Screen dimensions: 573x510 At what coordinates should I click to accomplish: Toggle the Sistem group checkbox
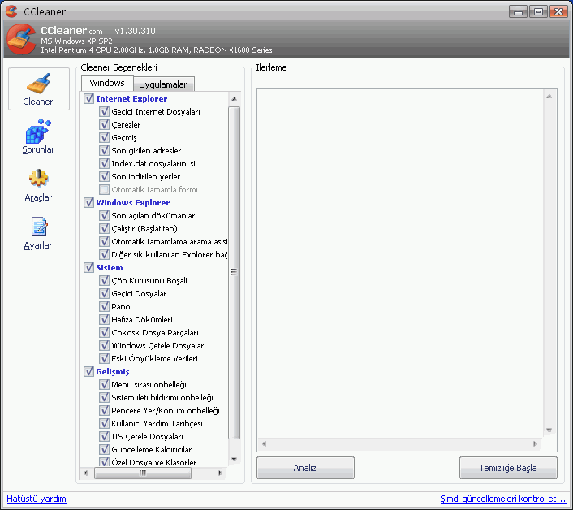pos(88,268)
